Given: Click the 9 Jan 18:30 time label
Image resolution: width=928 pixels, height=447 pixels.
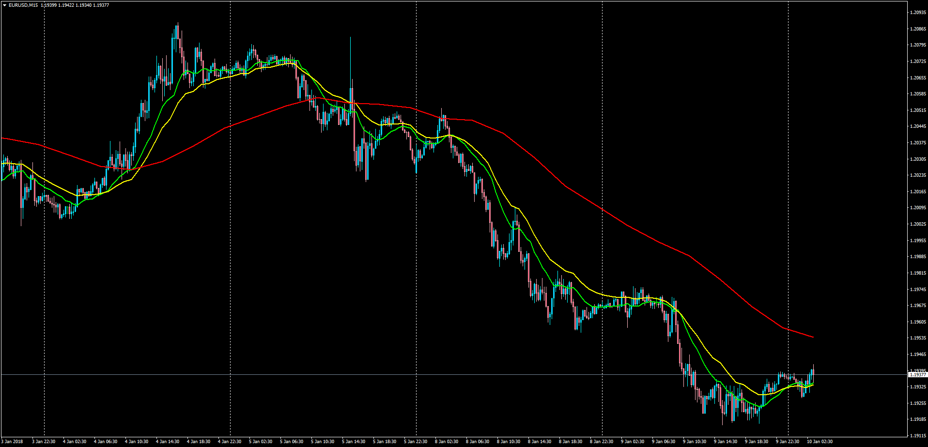Looking at the screenshot, I should coord(757,442).
